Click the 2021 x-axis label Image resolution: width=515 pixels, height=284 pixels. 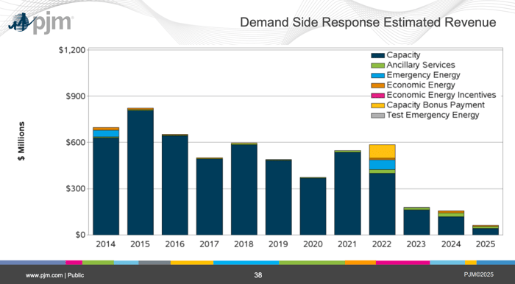pos(347,244)
